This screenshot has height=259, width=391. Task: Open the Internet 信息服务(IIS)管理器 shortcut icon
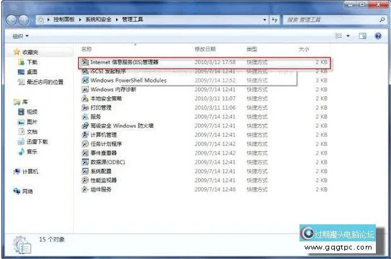click(85, 62)
